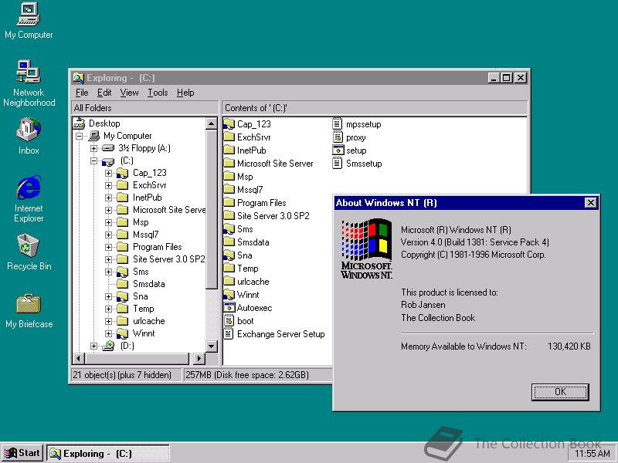Click the vertical scrollbar thumb in folder tree
The height and width of the screenshot is (463, 618).
point(211,209)
